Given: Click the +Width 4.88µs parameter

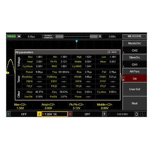Looking at the screenshot, I should click(83, 77).
